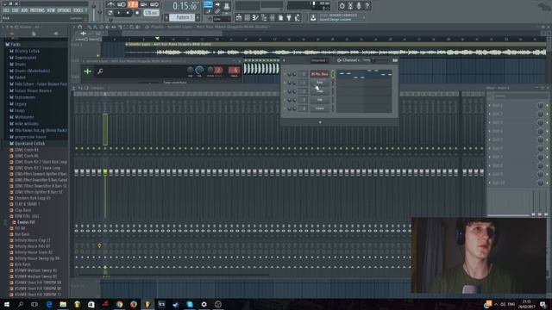552x310 pixels.
Task: Open the Windows notification center icon
Action: [x=543, y=304]
